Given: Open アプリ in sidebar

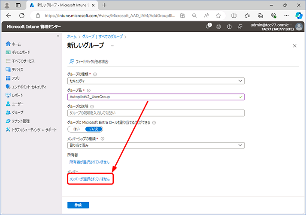Looking at the screenshot, I should tap(13, 78).
